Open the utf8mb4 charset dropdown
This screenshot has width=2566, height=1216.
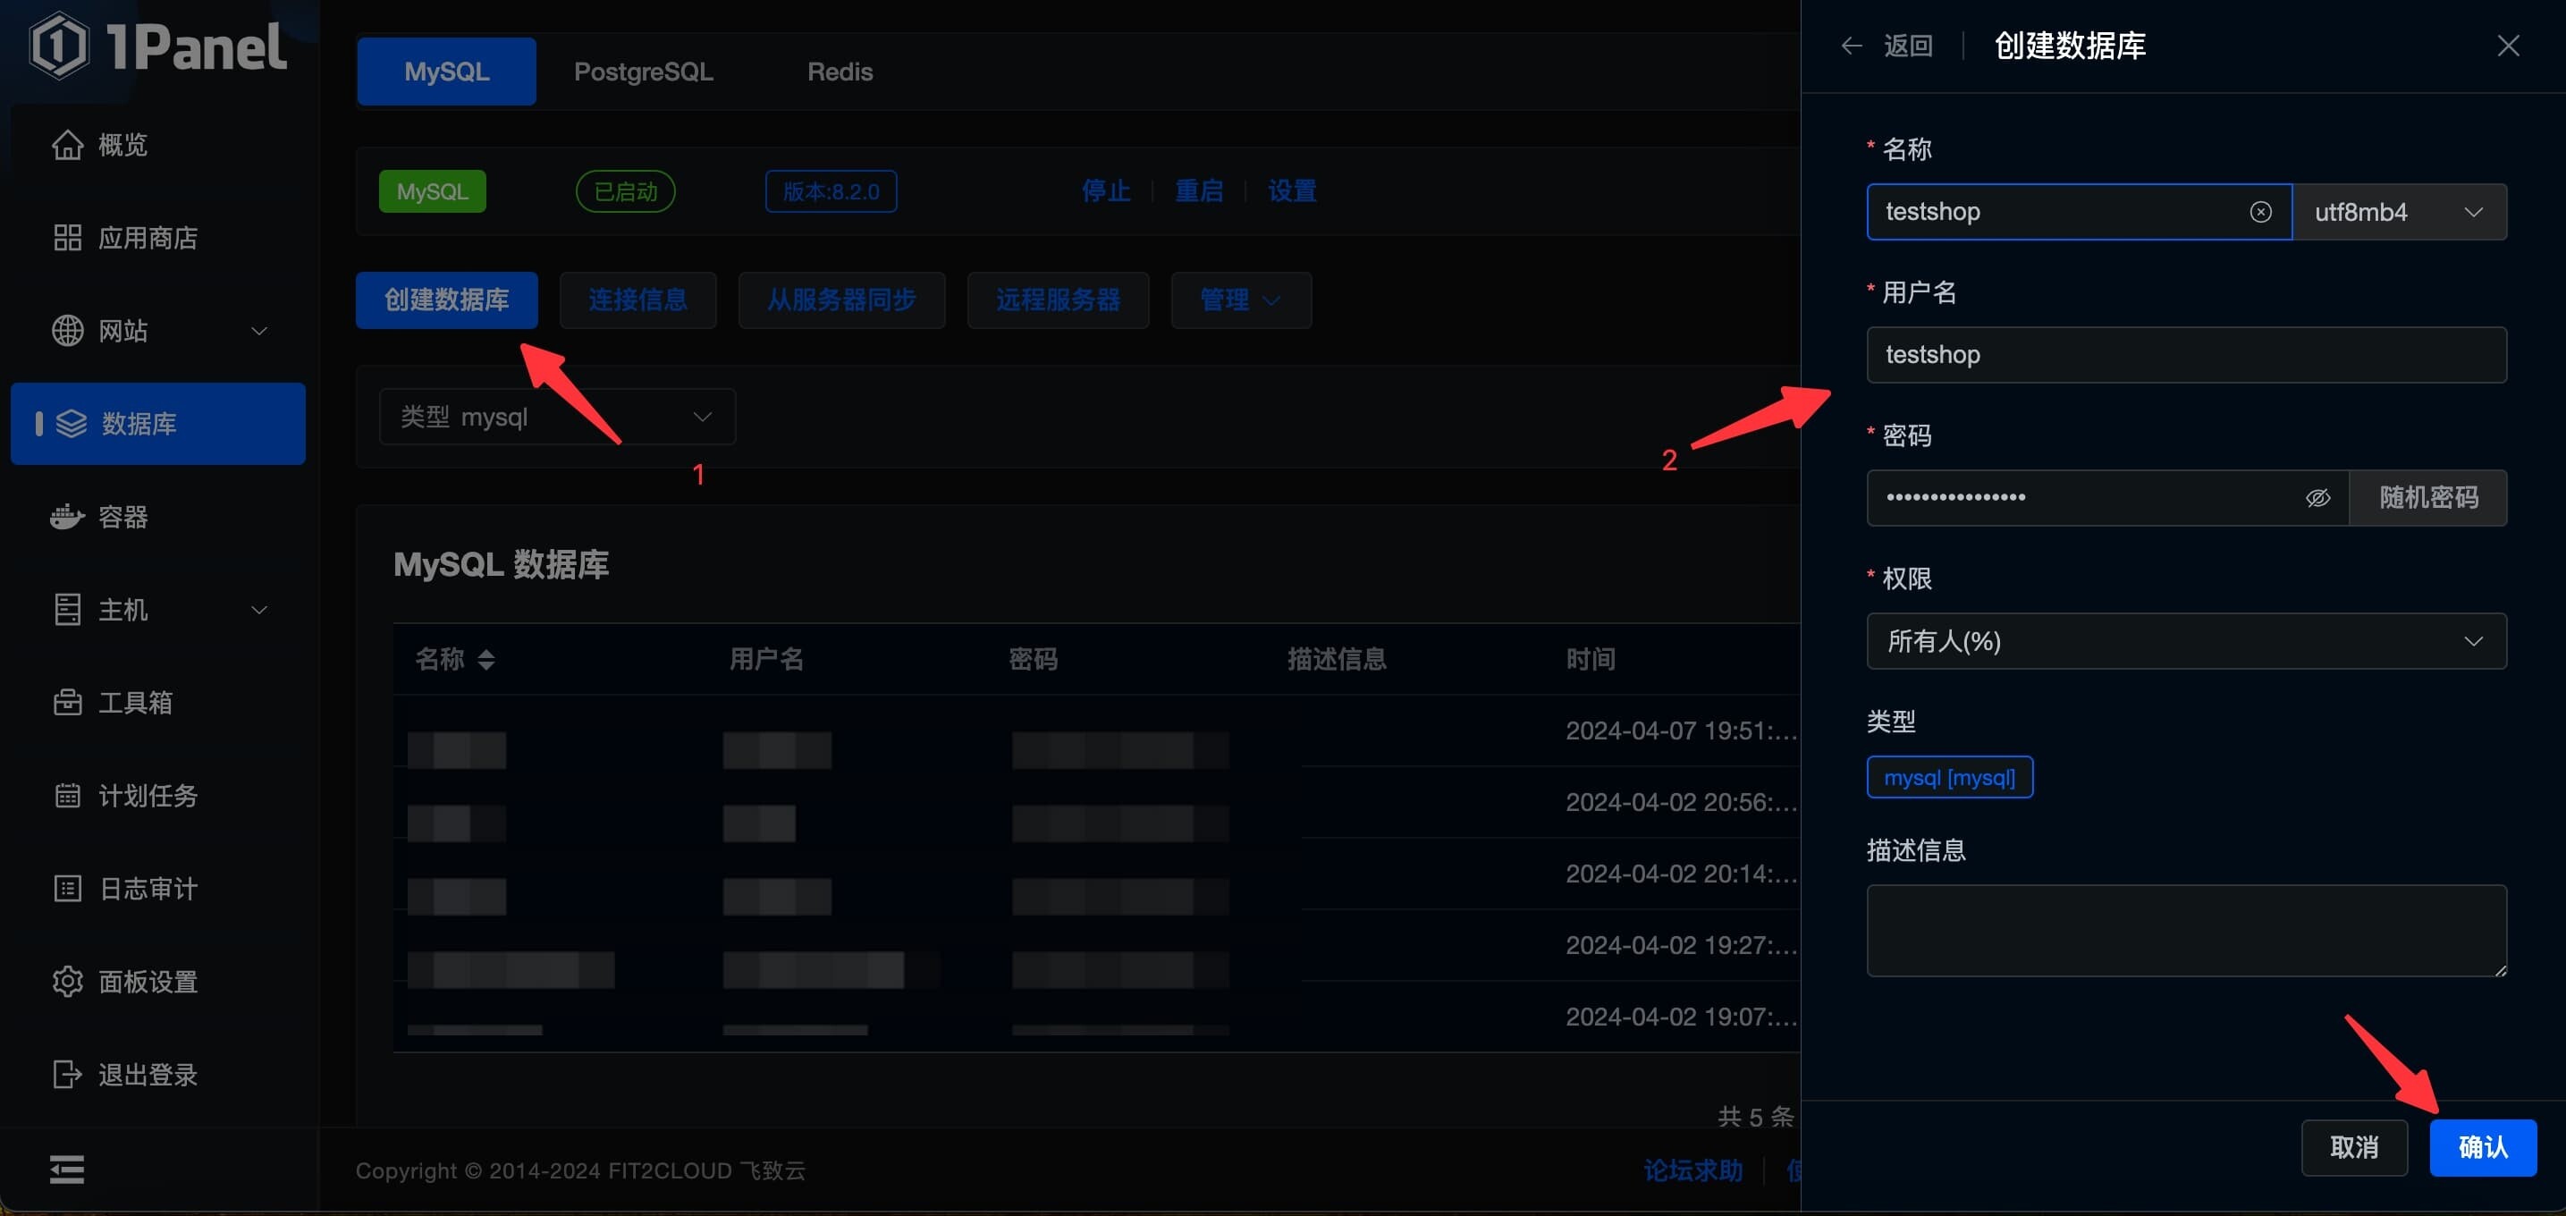point(2399,212)
